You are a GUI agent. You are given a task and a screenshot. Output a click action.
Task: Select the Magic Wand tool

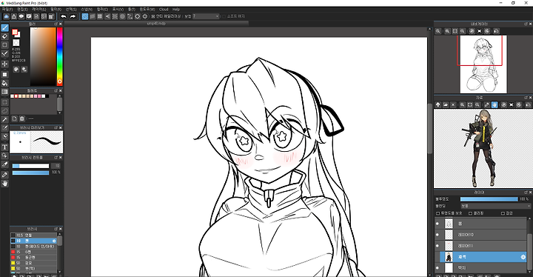pyautogui.click(x=4, y=119)
